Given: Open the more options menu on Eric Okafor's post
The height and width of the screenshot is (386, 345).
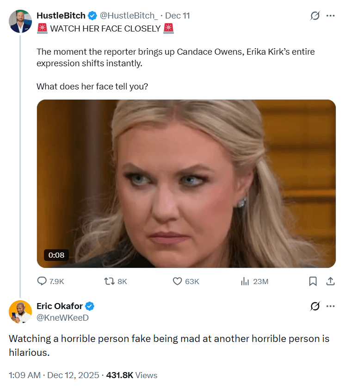Looking at the screenshot, I should coord(330,306).
